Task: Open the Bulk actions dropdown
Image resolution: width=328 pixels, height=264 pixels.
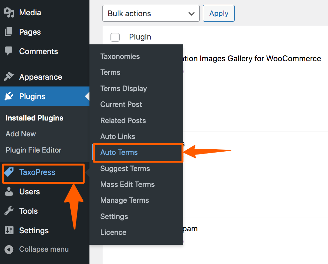Action: (151, 13)
